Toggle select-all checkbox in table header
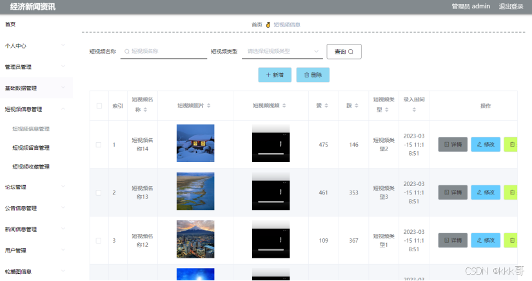Viewport: 532px width, 281px height. [99, 106]
